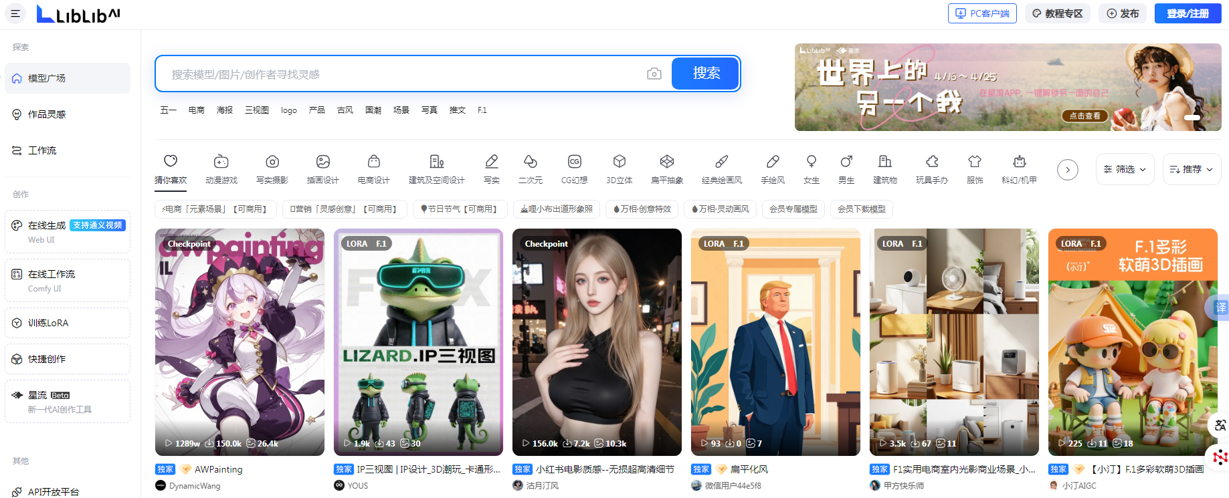Expand the 筛选 filter dropdown
The image size is (1229, 498).
coord(1125,169)
